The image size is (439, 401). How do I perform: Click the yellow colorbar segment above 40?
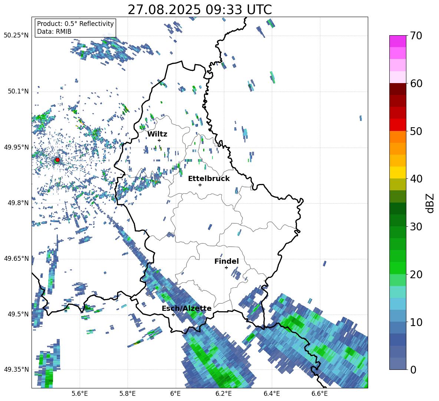tap(397, 172)
